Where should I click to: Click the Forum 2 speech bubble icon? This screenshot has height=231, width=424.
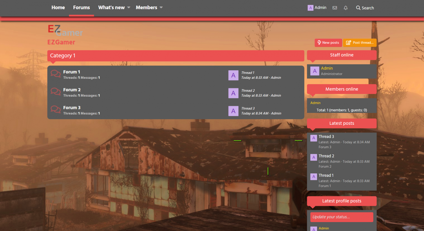56,92
